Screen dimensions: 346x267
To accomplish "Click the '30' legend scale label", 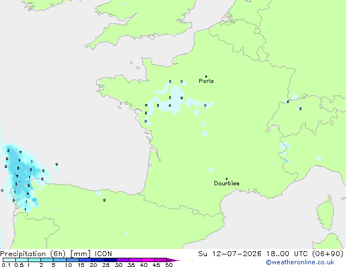I will (118, 265).
